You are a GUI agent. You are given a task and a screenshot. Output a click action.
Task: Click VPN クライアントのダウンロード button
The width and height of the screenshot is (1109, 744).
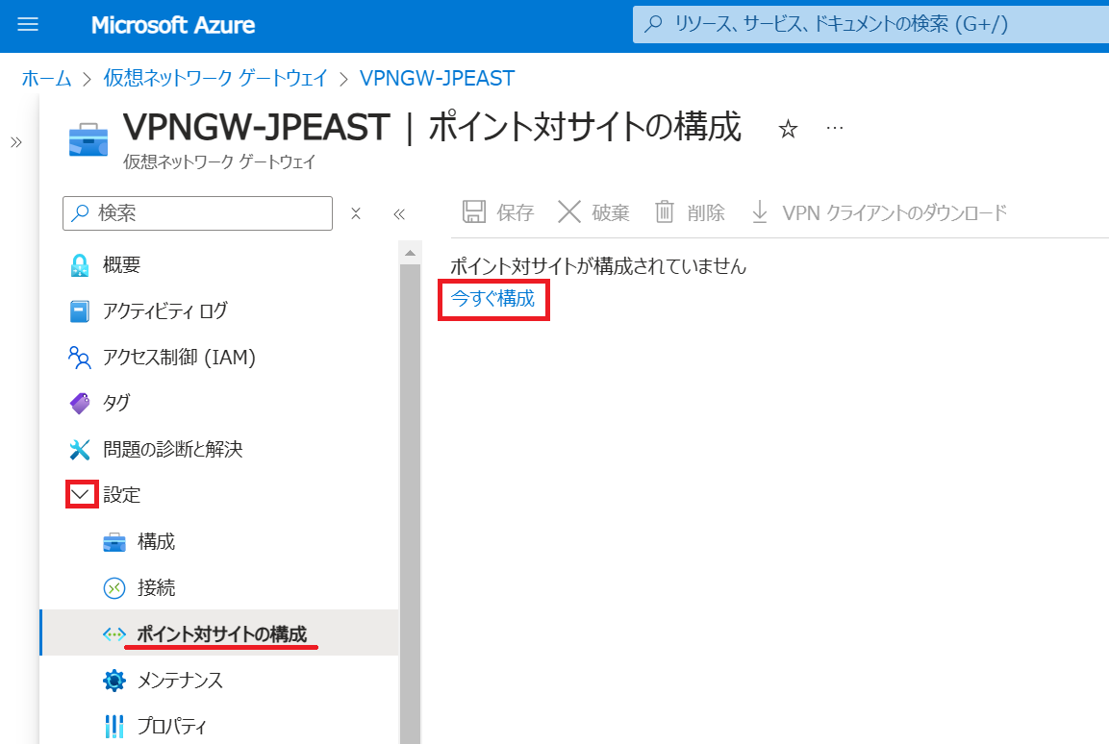click(x=879, y=212)
